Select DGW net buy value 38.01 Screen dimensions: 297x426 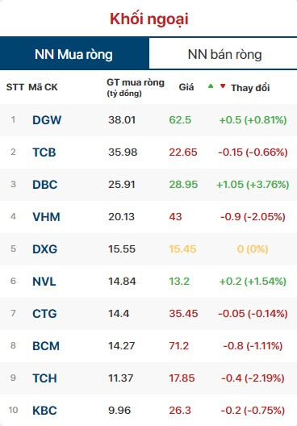[122, 120]
